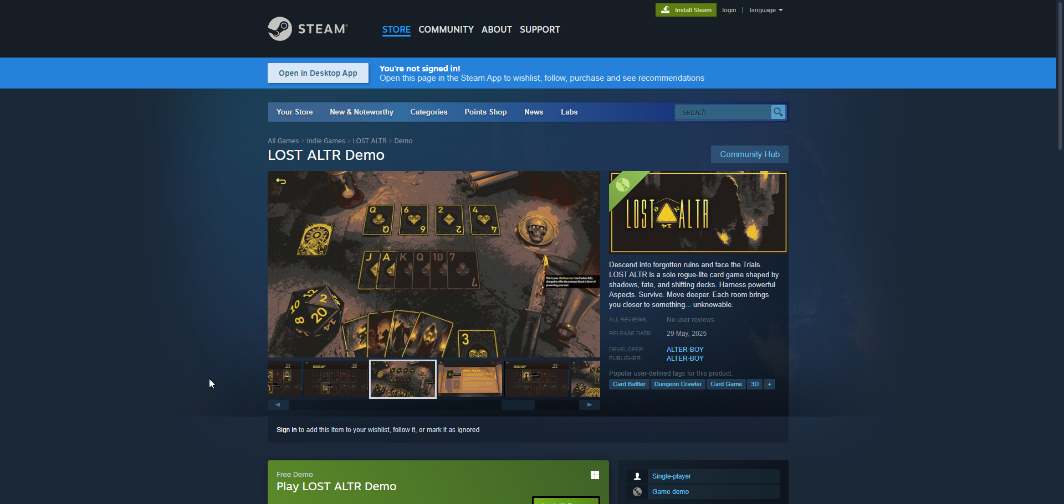Click the Windows platform icon in demo box
Screen dimensions: 1064x504
pyautogui.click(x=595, y=475)
